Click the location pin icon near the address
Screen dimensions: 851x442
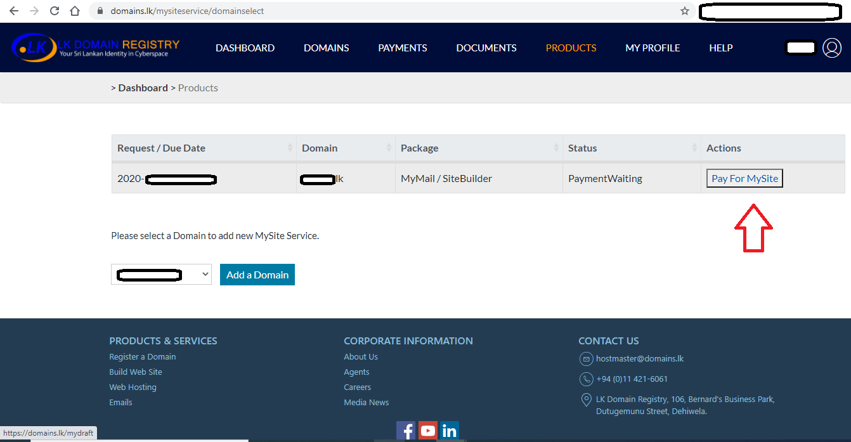coord(586,400)
